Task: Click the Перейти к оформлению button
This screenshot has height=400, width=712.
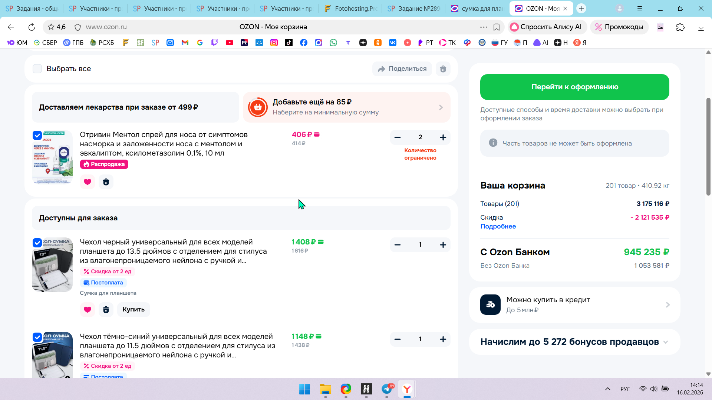Action: point(574,87)
